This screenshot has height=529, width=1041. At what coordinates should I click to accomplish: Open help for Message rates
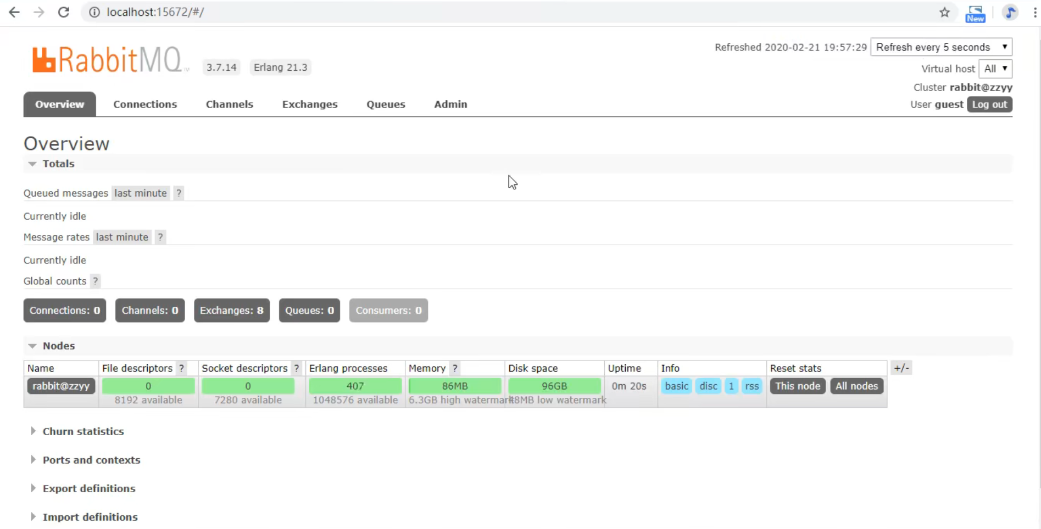tap(160, 237)
